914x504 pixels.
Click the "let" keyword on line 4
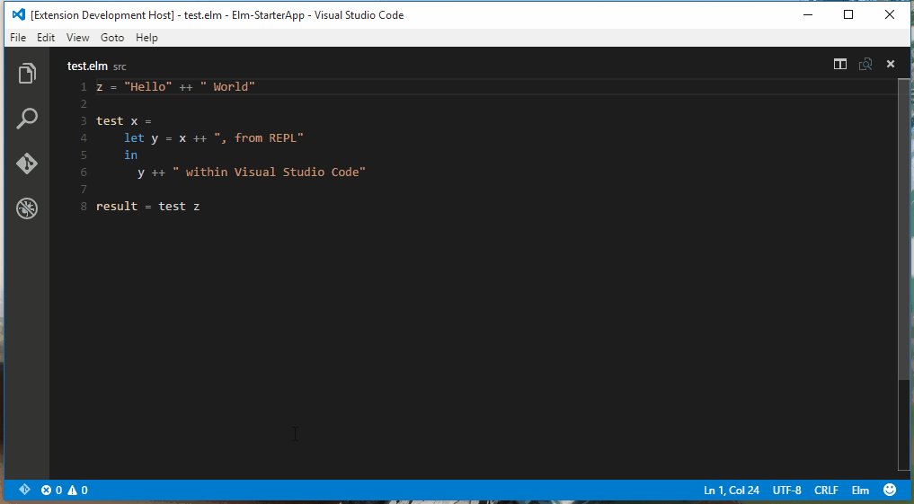click(134, 138)
